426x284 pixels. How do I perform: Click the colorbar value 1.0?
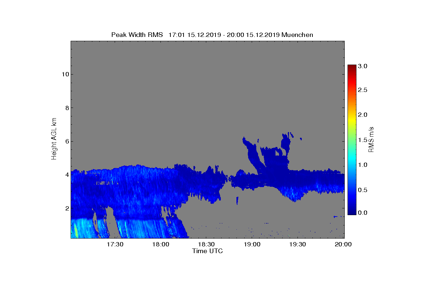362,165
